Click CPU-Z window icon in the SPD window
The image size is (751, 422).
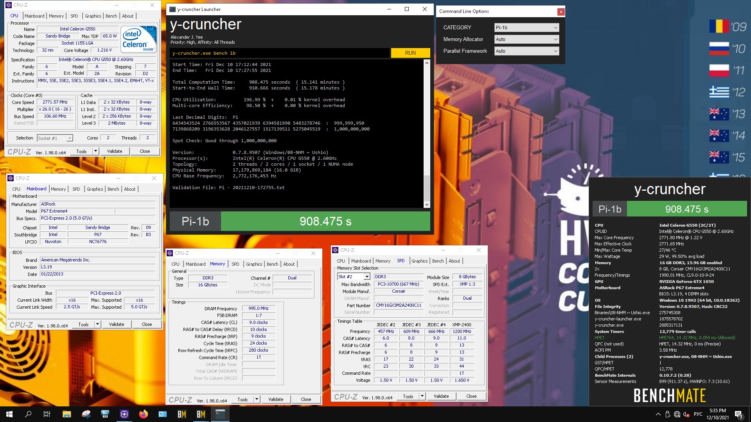[335, 250]
